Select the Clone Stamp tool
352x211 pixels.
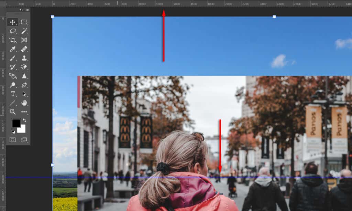(x=24, y=58)
